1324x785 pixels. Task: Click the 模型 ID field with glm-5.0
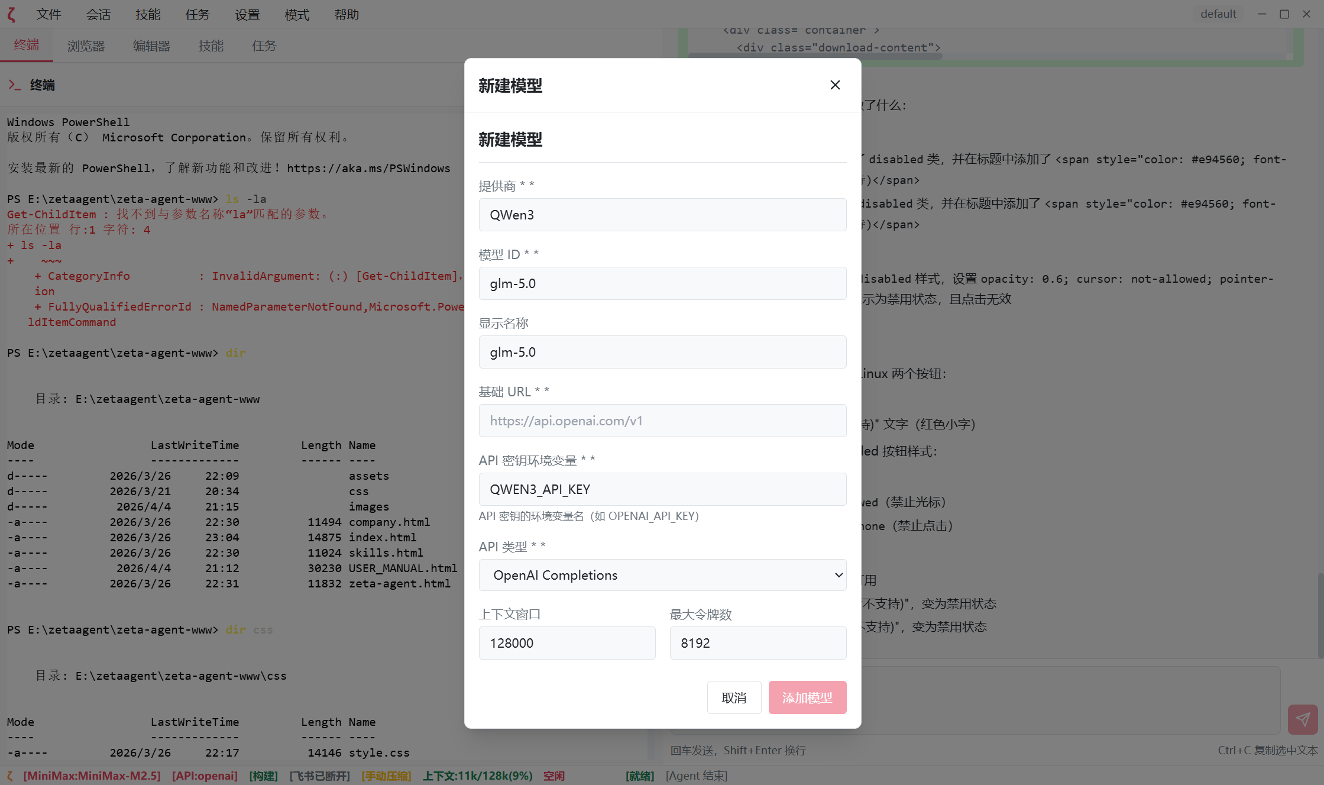click(x=662, y=283)
